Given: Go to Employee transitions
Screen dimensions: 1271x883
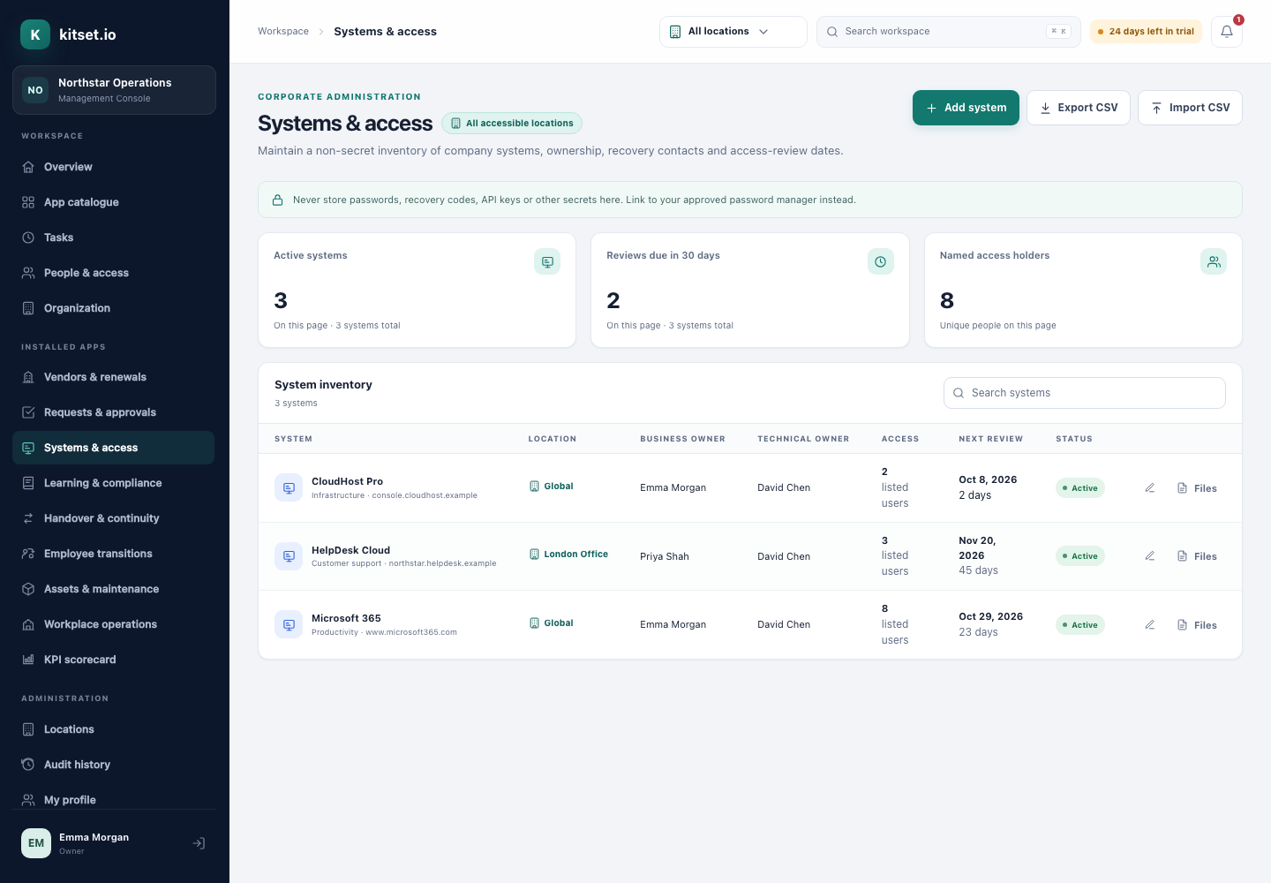Looking at the screenshot, I should click(114, 554).
